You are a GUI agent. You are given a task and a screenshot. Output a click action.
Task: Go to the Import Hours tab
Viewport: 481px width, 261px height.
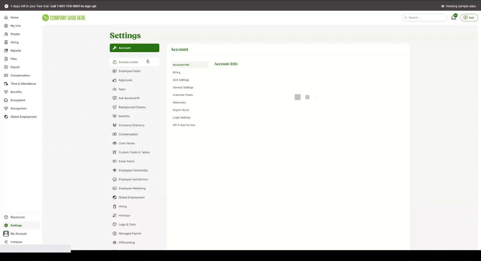[x=181, y=110]
